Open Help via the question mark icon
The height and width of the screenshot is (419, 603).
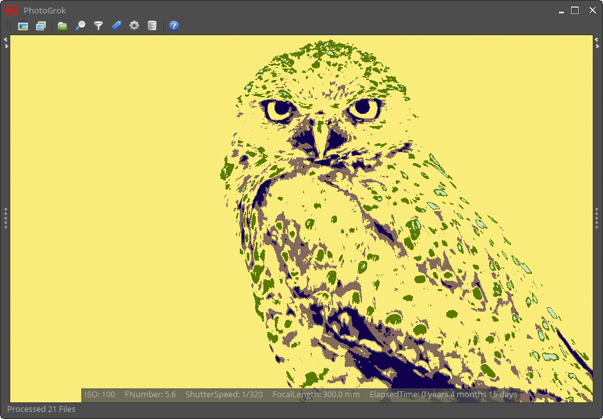click(173, 26)
